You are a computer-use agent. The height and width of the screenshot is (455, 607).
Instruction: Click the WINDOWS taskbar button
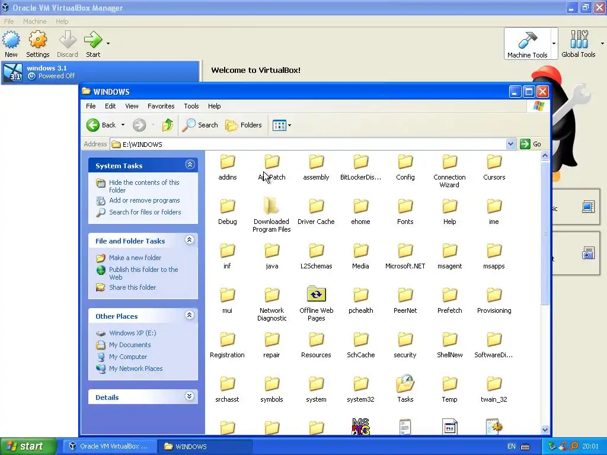tap(205, 446)
